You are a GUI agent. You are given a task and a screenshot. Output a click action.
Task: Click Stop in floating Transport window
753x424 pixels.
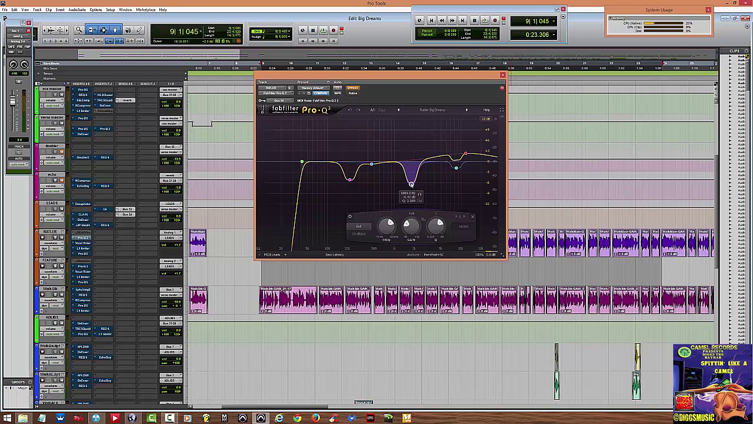click(x=475, y=21)
